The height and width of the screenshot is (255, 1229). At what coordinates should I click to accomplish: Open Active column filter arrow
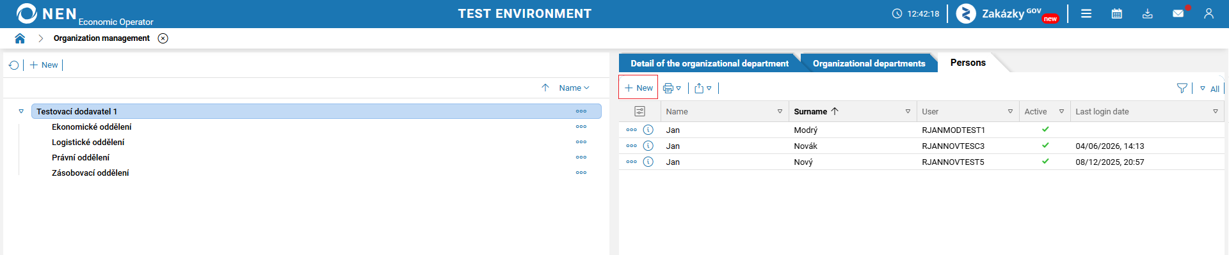pyautogui.click(x=1061, y=111)
